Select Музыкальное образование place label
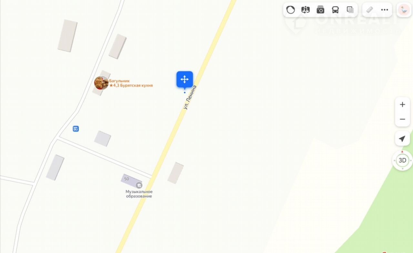 click(x=139, y=194)
